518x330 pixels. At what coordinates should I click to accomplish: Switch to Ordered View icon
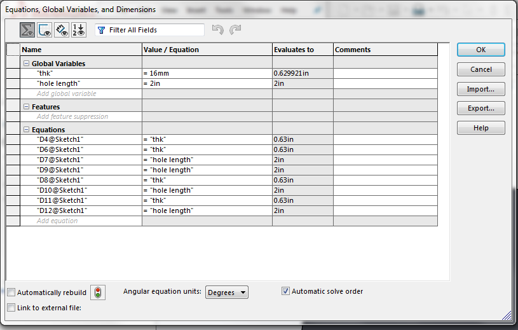79,30
